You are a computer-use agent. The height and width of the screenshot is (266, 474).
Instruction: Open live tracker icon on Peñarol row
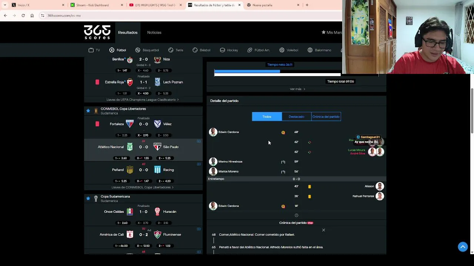[199, 164]
